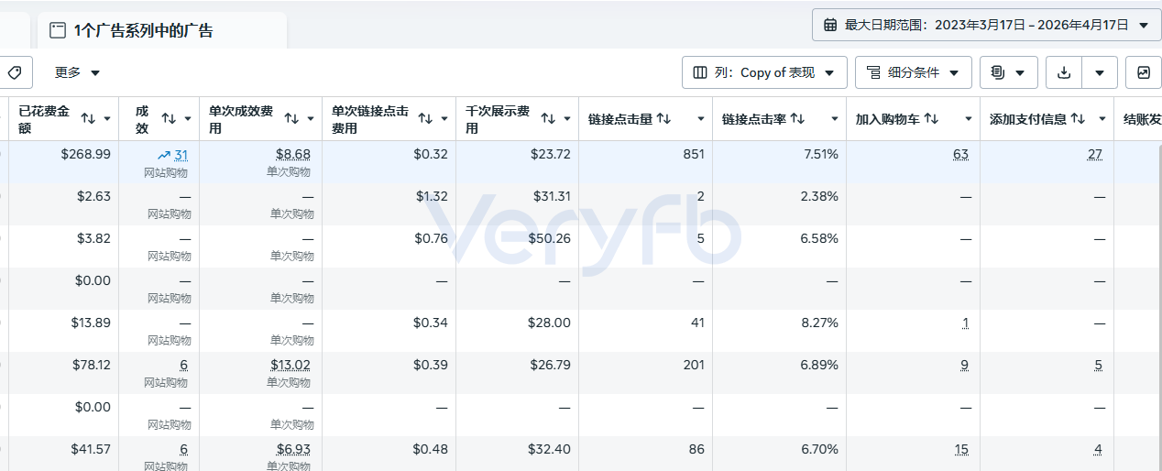1162x471 pixels.
Task: Click the 851 link clicks cell
Action: pyautogui.click(x=694, y=154)
